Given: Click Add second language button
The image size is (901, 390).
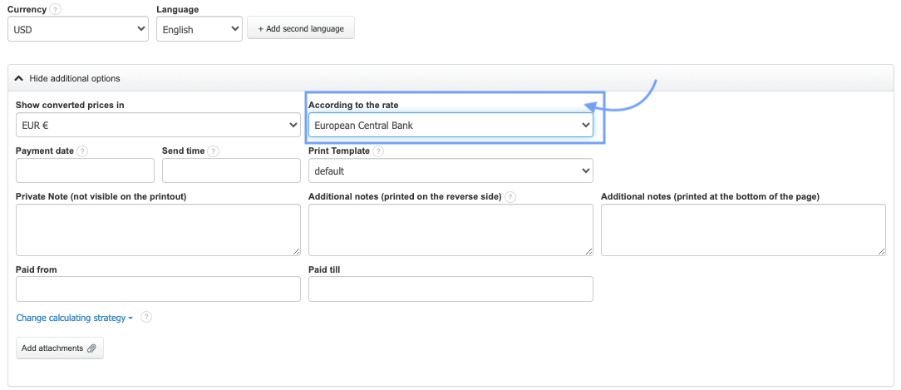Looking at the screenshot, I should click(301, 28).
